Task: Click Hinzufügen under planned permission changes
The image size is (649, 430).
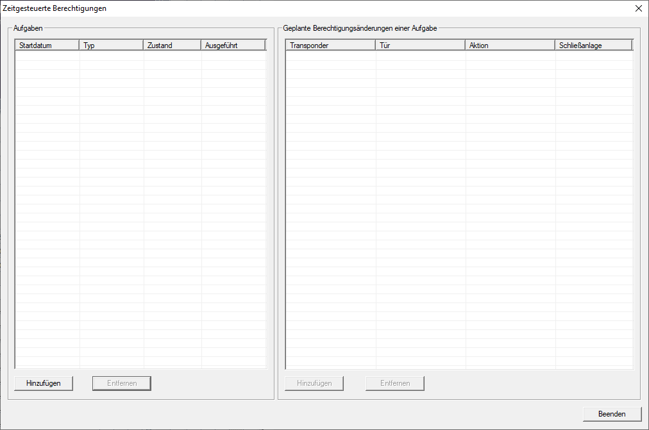Action: [314, 383]
